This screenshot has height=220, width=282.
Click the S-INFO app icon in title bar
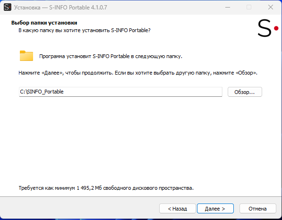click(8, 8)
